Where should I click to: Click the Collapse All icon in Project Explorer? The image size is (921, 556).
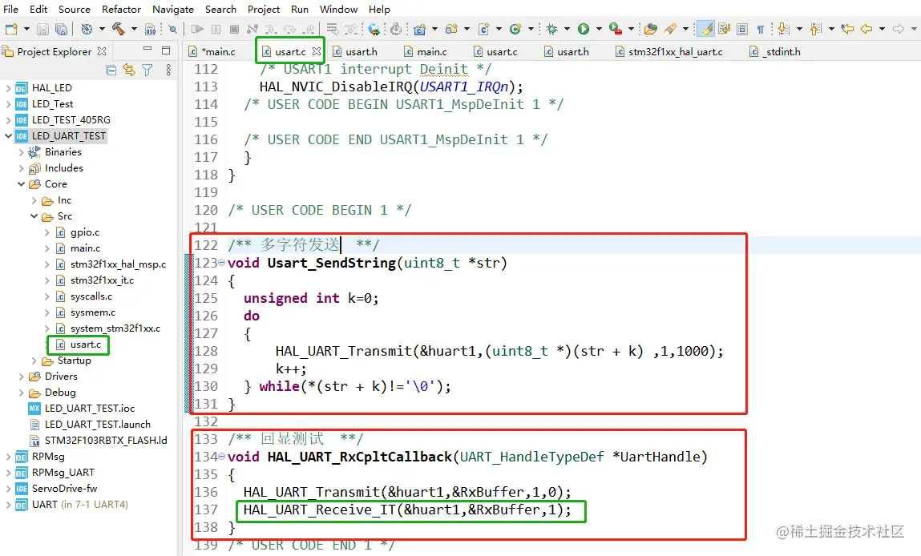[x=111, y=71]
